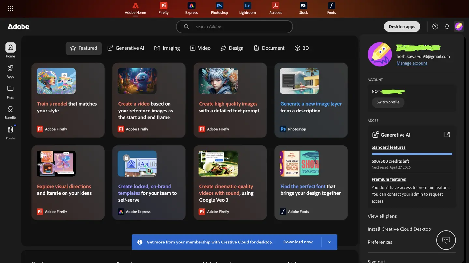Open notifications bell icon
The image size is (469, 263).
pos(447,27)
